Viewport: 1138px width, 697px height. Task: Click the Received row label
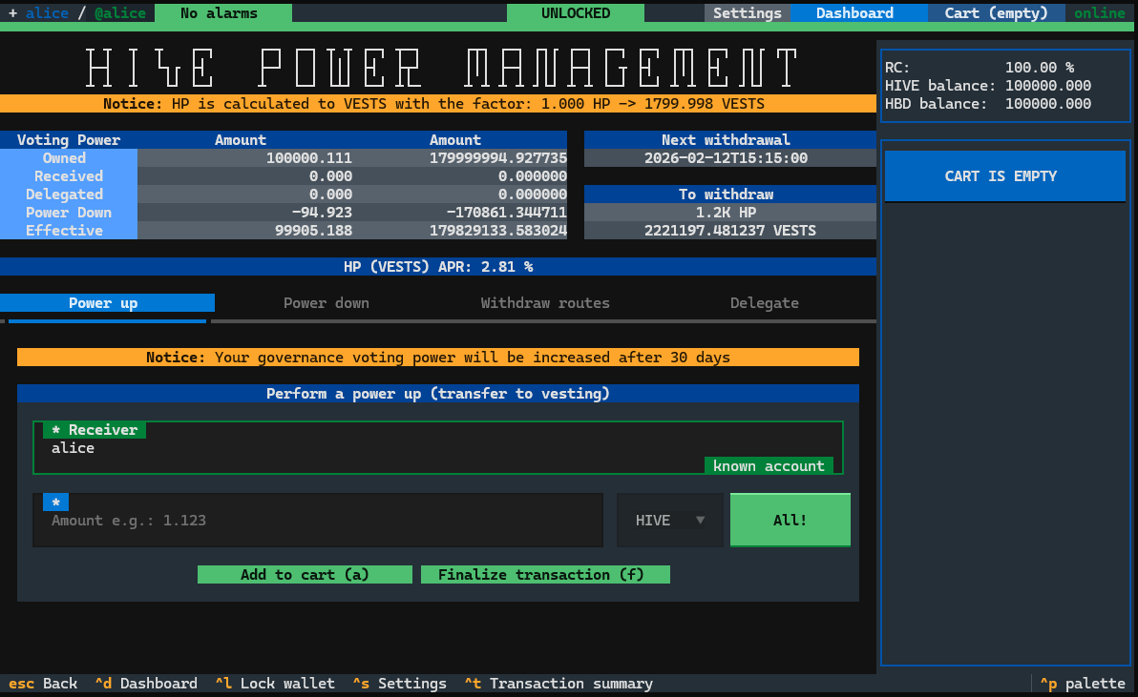coord(68,176)
